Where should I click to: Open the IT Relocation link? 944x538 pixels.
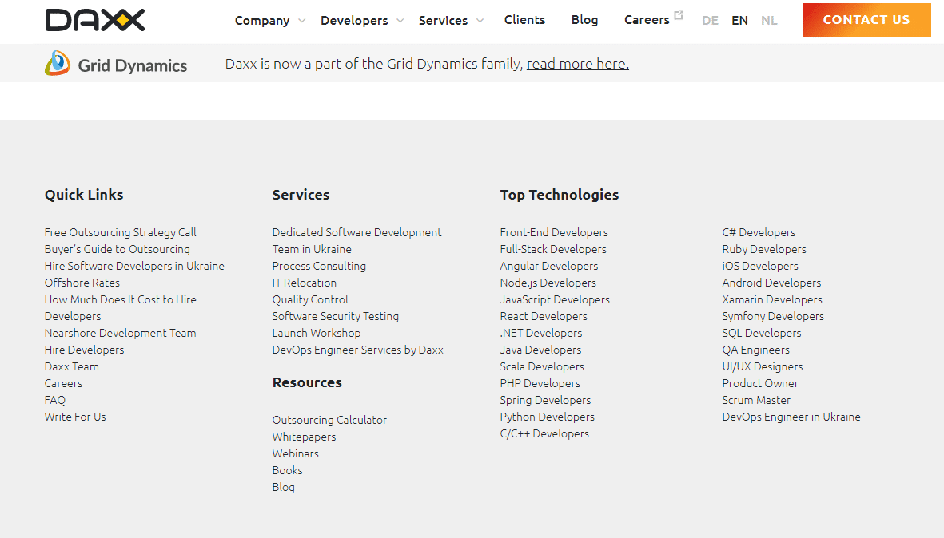point(304,283)
